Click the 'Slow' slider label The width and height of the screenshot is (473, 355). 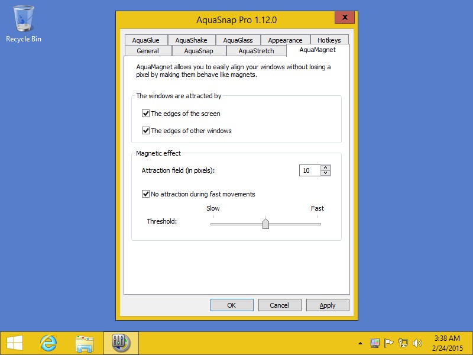coord(213,208)
